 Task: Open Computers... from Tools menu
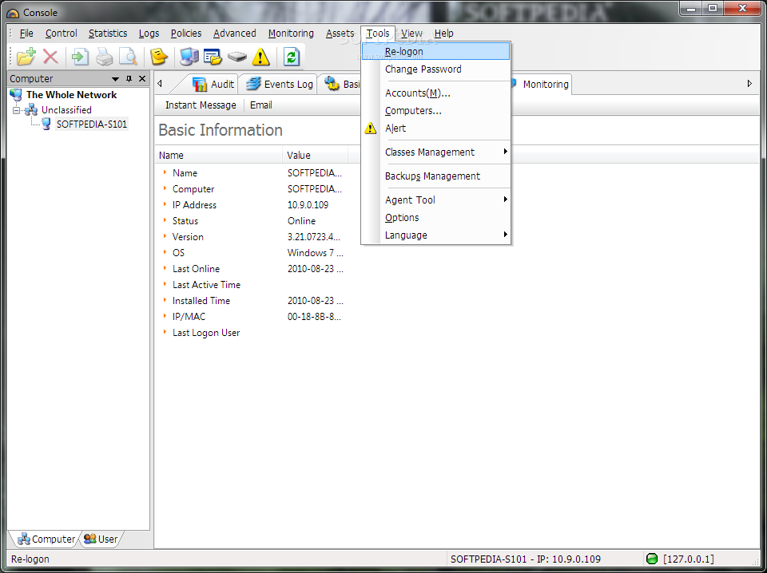[436, 110]
